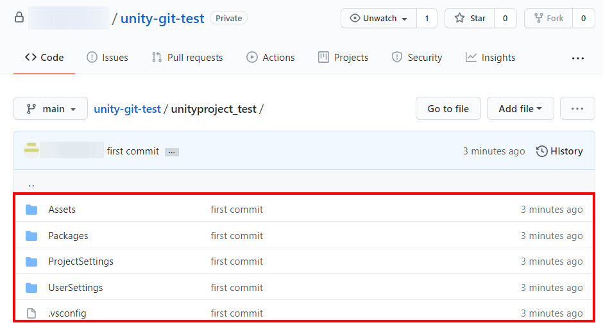Click 3 minutes ago in the commit header
This screenshot has height=323, width=603.
coord(494,151)
